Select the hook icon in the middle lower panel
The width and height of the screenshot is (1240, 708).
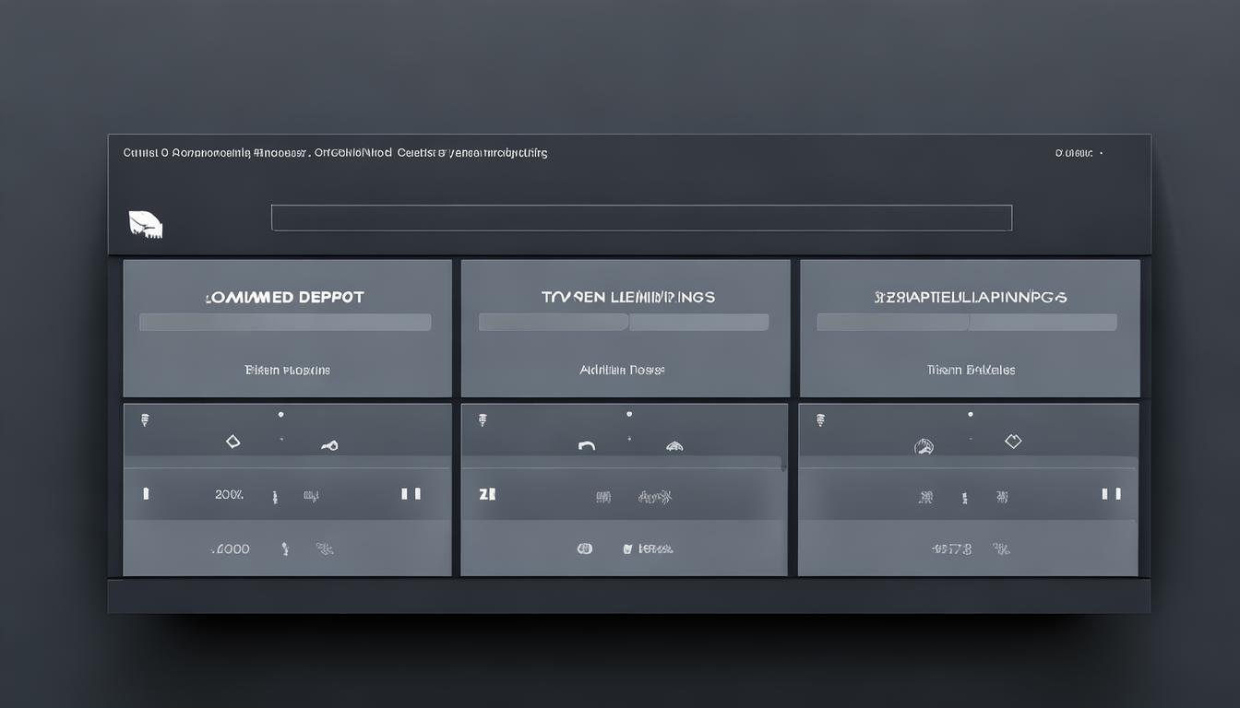coord(587,445)
